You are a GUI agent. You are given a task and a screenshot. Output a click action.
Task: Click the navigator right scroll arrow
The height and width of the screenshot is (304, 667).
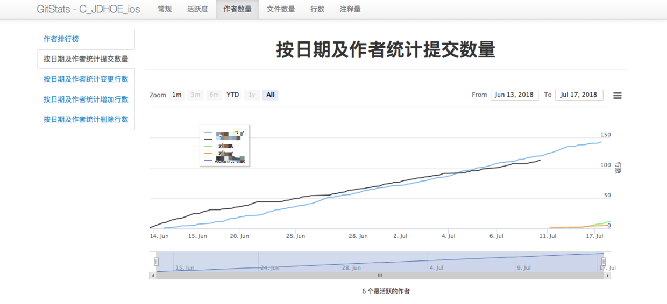607,276
